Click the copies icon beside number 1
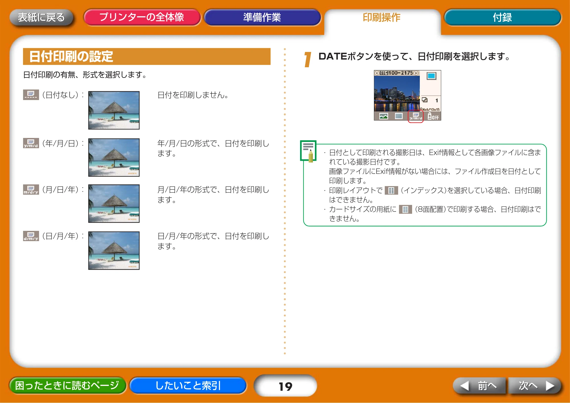The height and width of the screenshot is (403, 570). pos(425,100)
